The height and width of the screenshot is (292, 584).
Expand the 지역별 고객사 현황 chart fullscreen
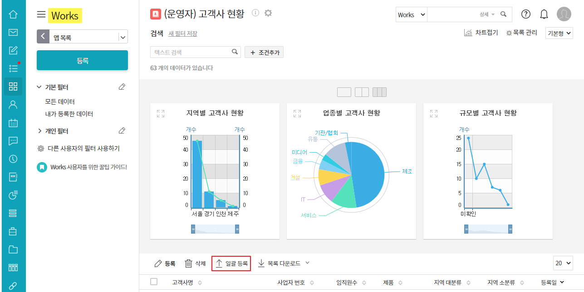(160, 114)
